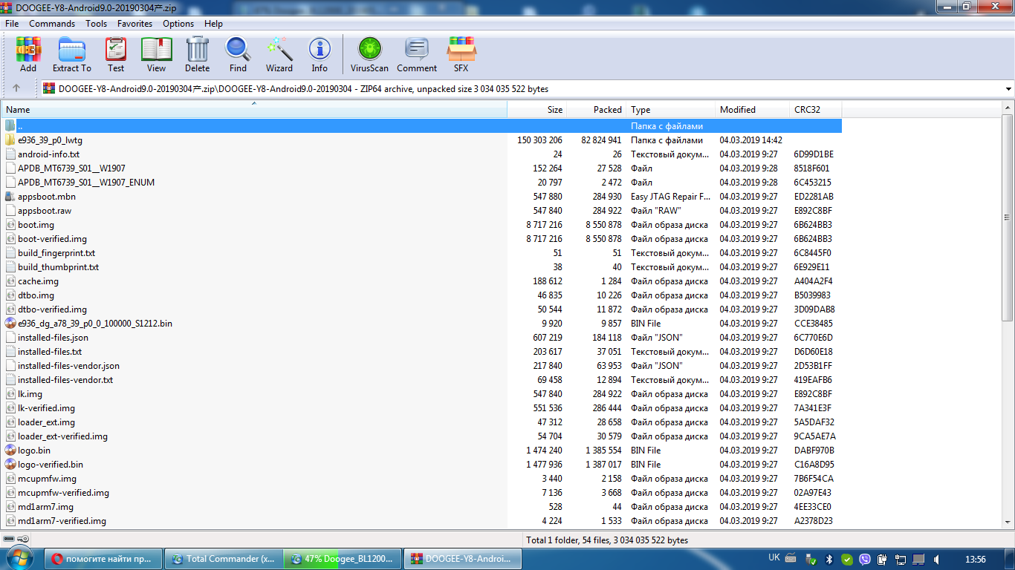Viewport: 1015px width, 570px height.
Task: Sort by the Size column header
Action: (x=536, y=109)
